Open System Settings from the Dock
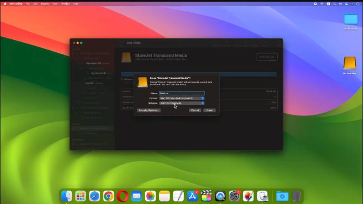 pos(234,196)
